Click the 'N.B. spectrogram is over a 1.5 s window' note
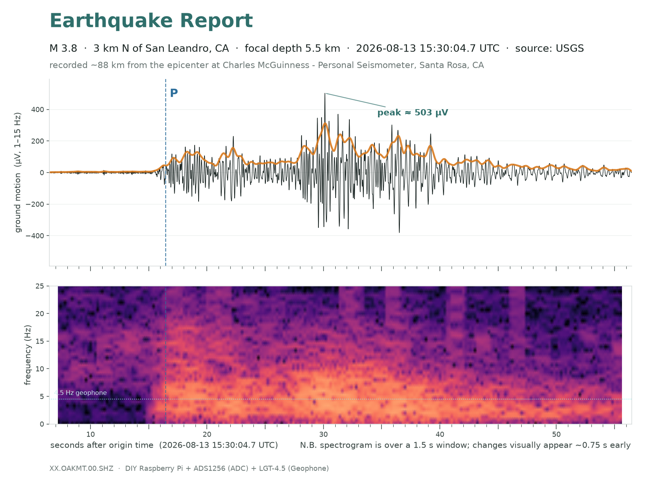 pyautogui.click(x=465, y=445)
